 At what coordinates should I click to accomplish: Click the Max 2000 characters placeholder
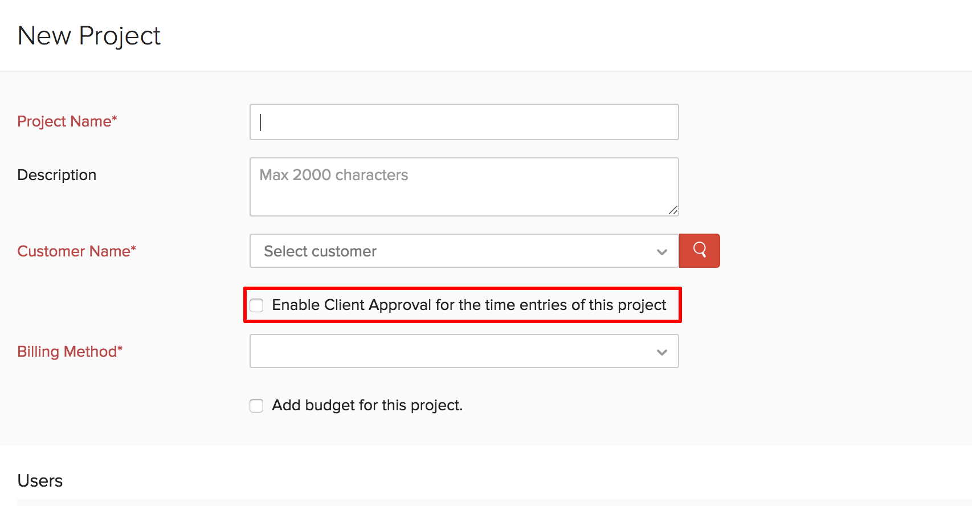[x=333, y=175]
